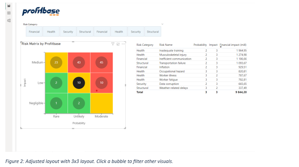Click the value 1 274,98
The height and width of the screenshot is (167, 299).
(x=241, y=55)
